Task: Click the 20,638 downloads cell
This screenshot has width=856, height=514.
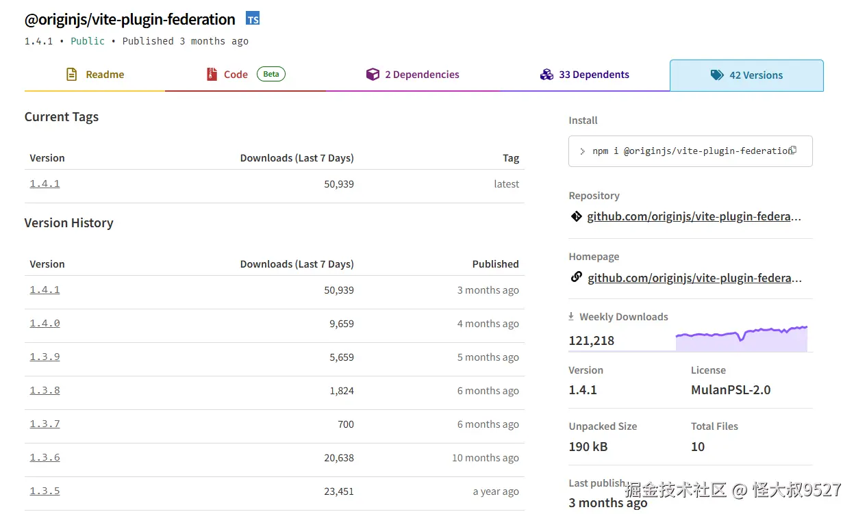Action: [339, 458]
